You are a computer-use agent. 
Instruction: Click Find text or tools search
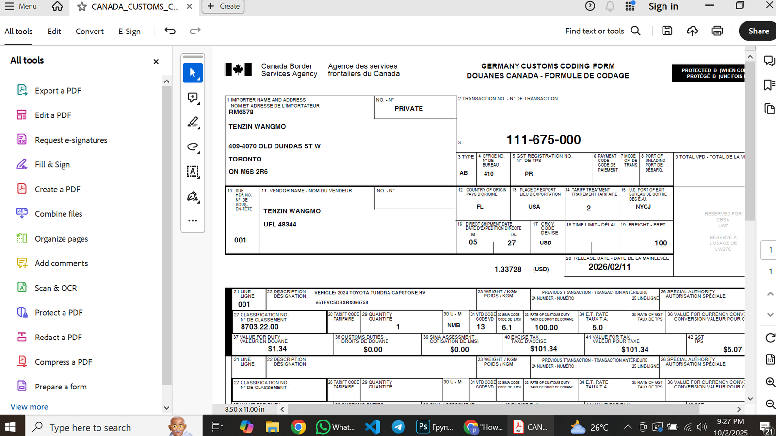[602, 31]
